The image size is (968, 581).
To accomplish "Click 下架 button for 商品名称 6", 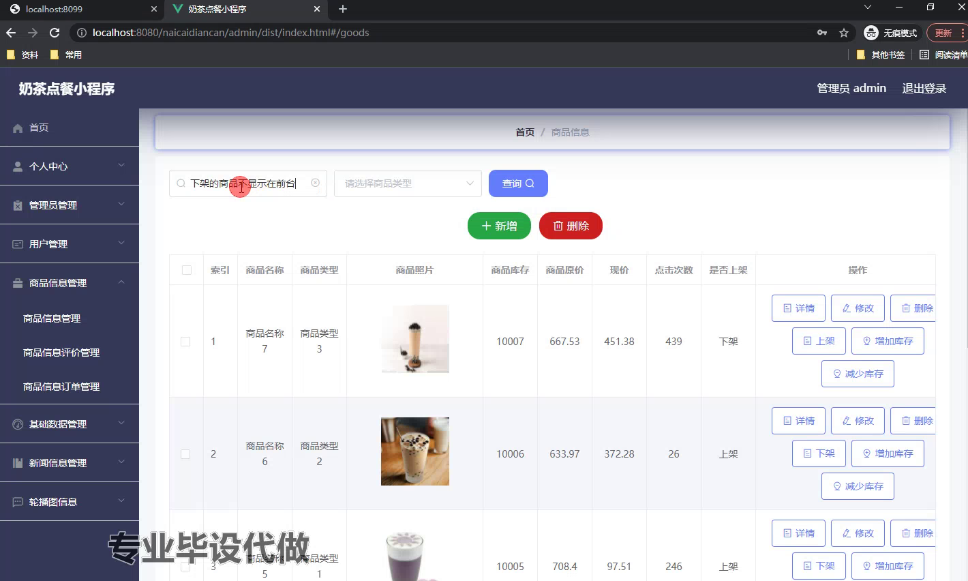I will [819, 453].
